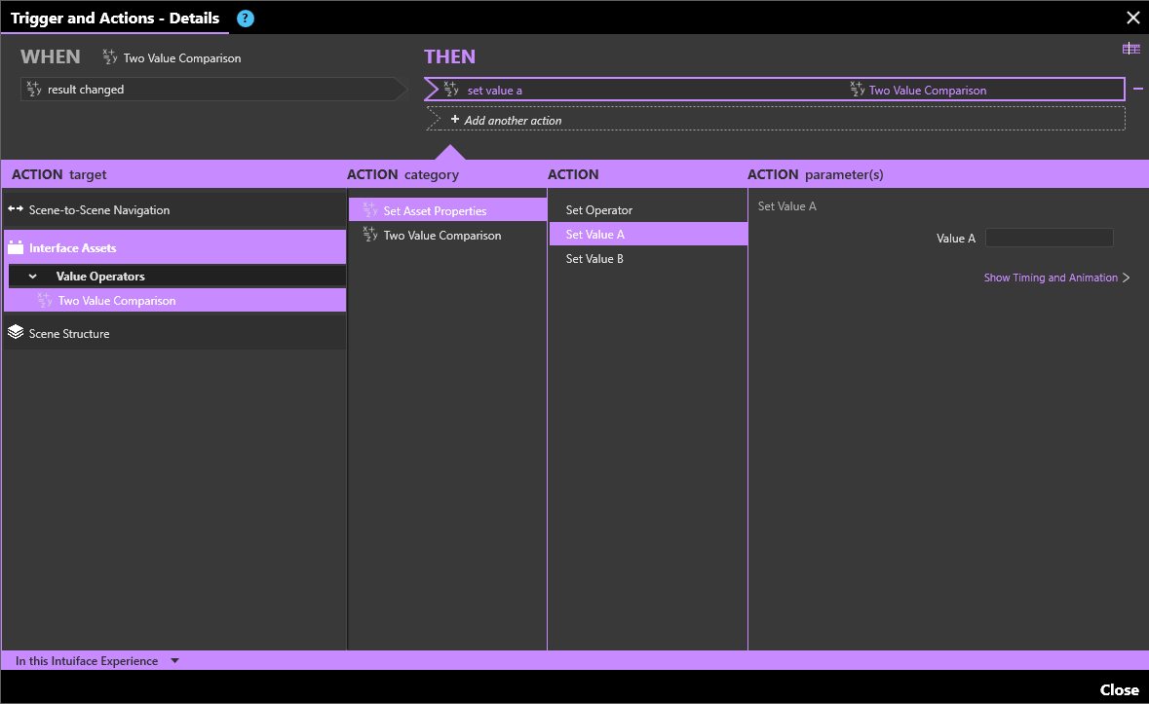Expand Show Timing and Animation
Viewport: 1149px width, 704px height.
pyautogui.click(x=1056, y=278)
